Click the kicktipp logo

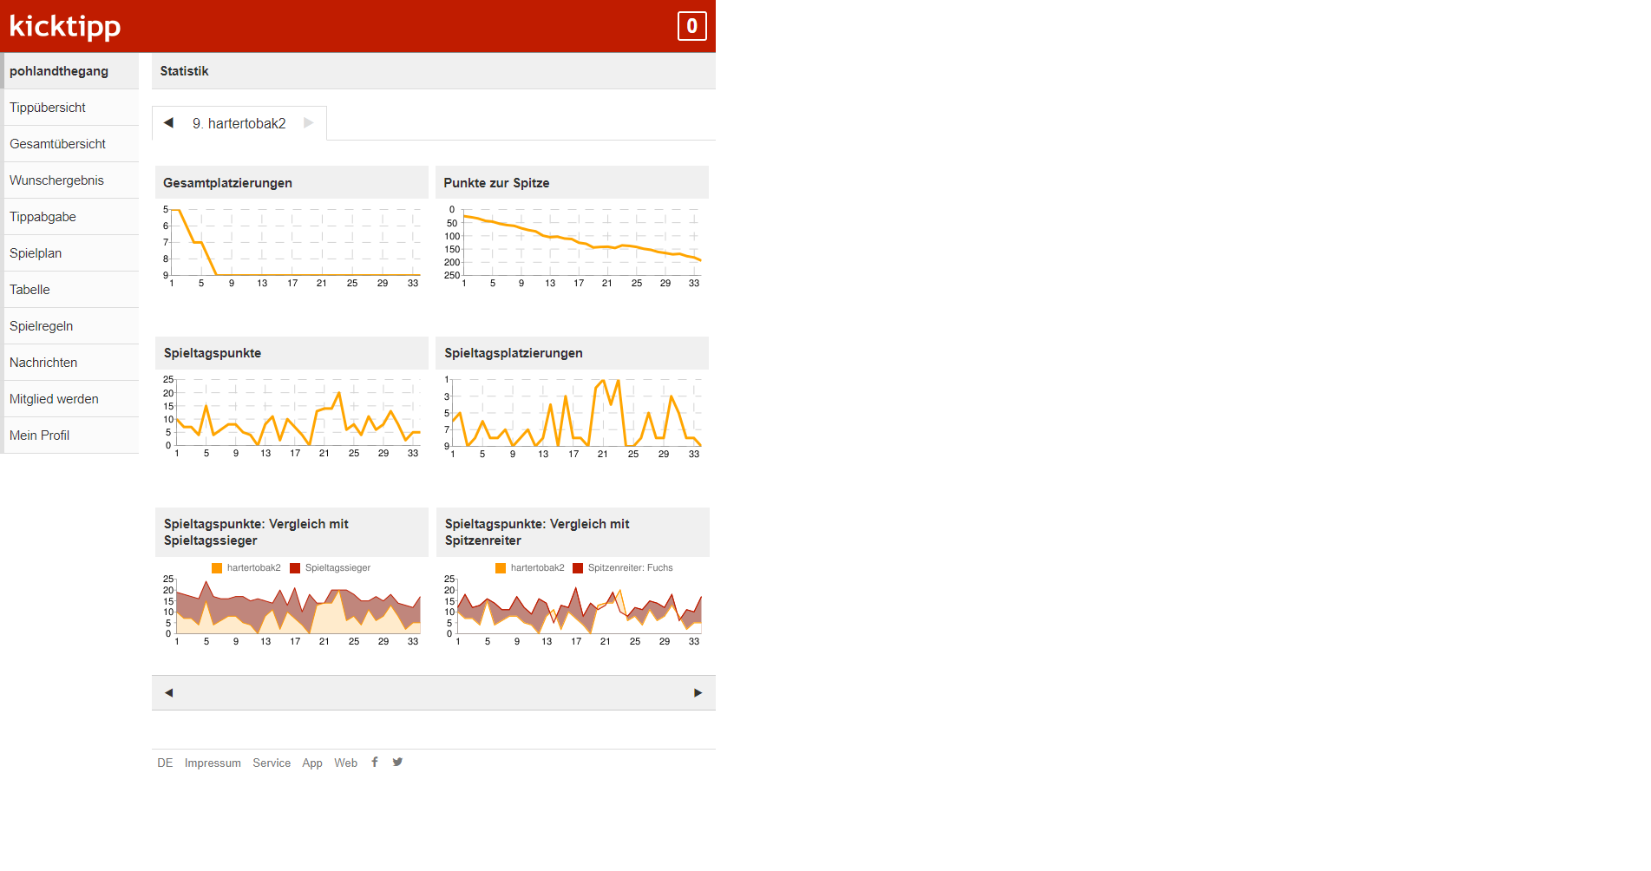point(65,26)
